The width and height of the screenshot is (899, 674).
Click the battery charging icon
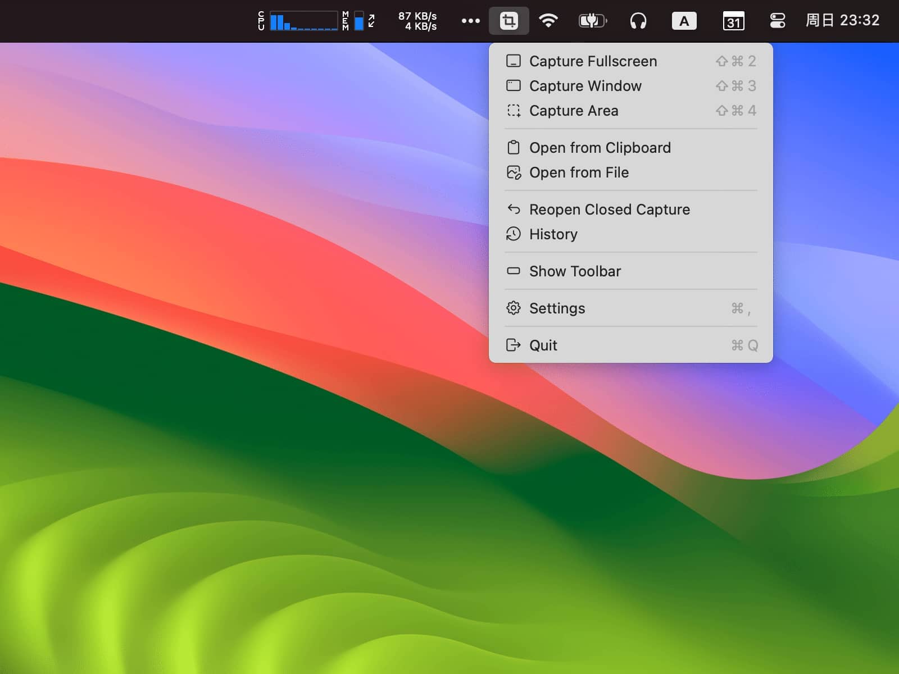point(592,21)
